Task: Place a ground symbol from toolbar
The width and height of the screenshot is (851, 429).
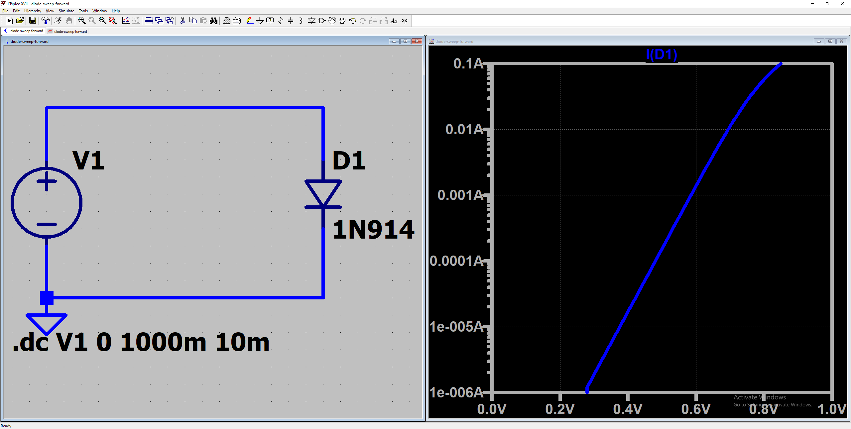Action: click(x=260, y=21)
